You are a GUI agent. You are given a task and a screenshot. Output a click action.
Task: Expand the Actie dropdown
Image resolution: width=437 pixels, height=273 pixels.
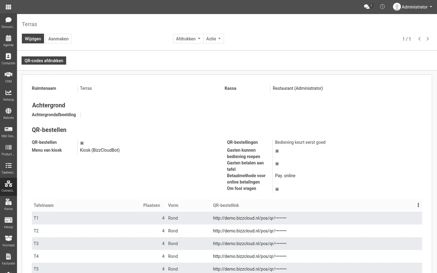coord(214,39)
